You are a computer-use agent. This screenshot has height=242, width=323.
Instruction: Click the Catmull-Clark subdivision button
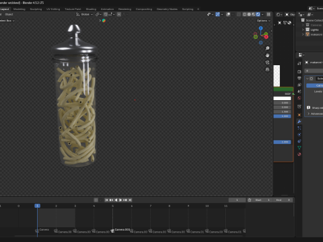[315, 85]
